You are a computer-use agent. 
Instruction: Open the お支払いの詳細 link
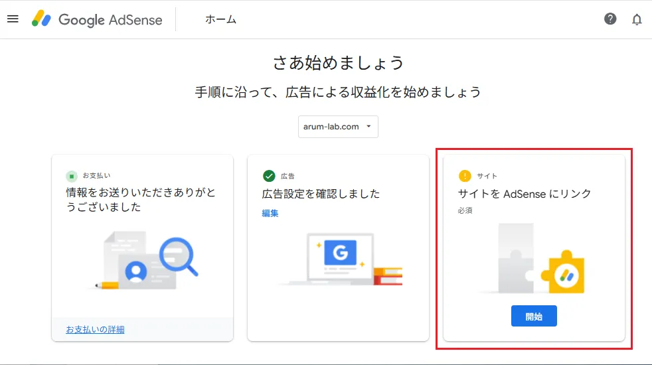95,330
